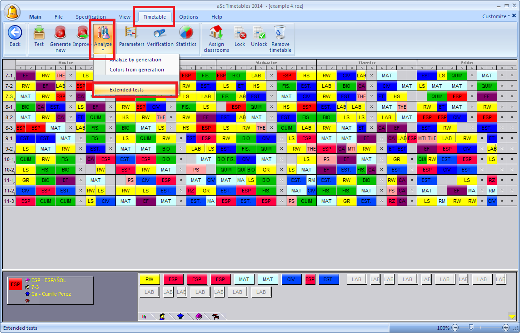Click the Back arrow icon
Screen dimensions: 520x333
pos(15,33)
